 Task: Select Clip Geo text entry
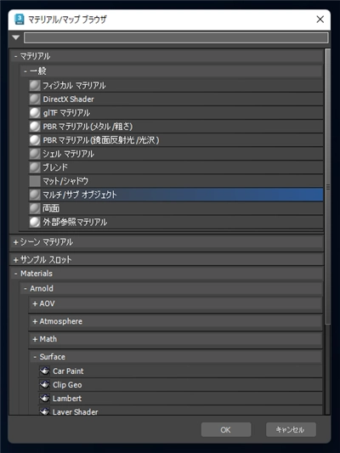(x=67, y=385)
